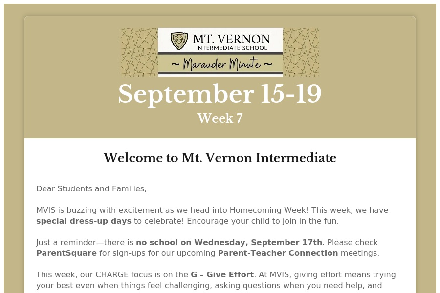This screenshot has height=293, width=440.
Task: Click the bold special dress-up days text
Action: tap(84, 221)
